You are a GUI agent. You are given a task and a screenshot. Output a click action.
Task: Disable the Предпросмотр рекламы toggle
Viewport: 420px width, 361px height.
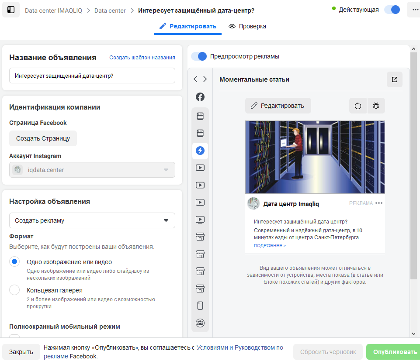[x=199, y=56]
